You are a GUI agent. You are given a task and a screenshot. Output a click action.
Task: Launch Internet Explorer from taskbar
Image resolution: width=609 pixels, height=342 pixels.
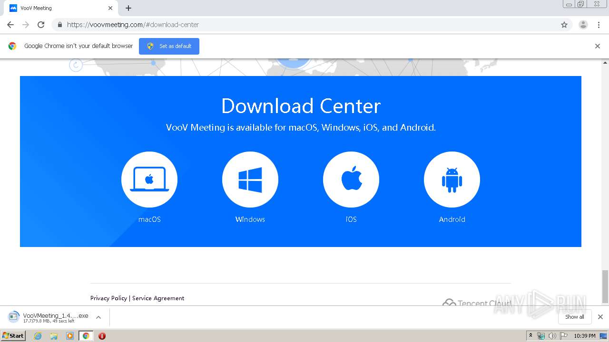[x=38, y=336]
